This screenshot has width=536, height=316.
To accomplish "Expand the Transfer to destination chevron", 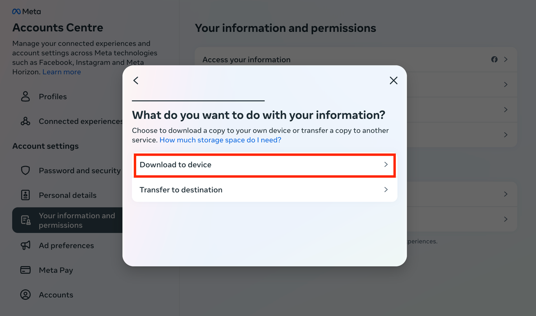I will click(x=386, y=190).
